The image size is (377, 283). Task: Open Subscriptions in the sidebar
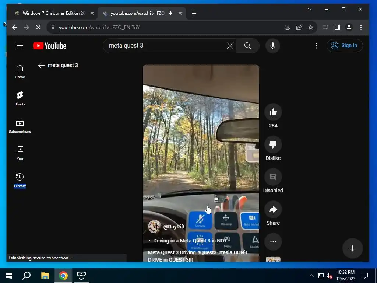pos(20,126)
